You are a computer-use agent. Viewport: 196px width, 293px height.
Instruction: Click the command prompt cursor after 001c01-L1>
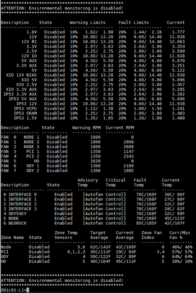click(x=28, y=290)
